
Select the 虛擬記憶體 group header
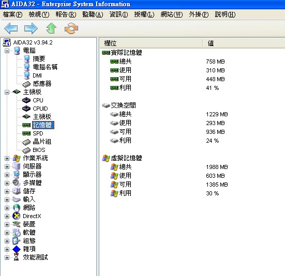pos(126,158)
